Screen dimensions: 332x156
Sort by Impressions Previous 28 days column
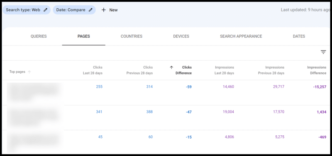tap(271, 70)
